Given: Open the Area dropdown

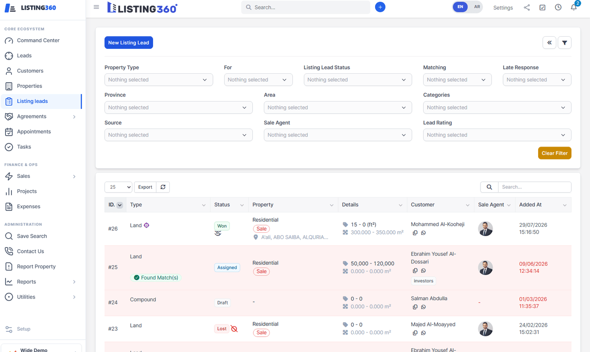Looking at the screenshot, I should [338, 107].
